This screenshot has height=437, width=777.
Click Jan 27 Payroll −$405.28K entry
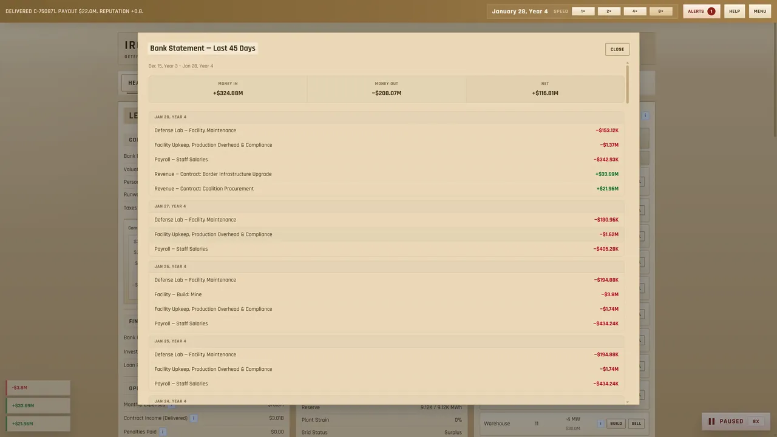[x=387, y=249]
